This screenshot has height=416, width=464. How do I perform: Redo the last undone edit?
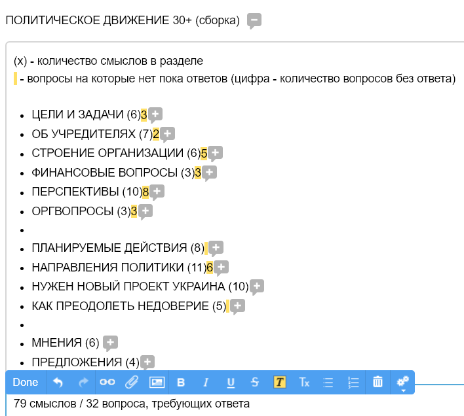[83, 383]
